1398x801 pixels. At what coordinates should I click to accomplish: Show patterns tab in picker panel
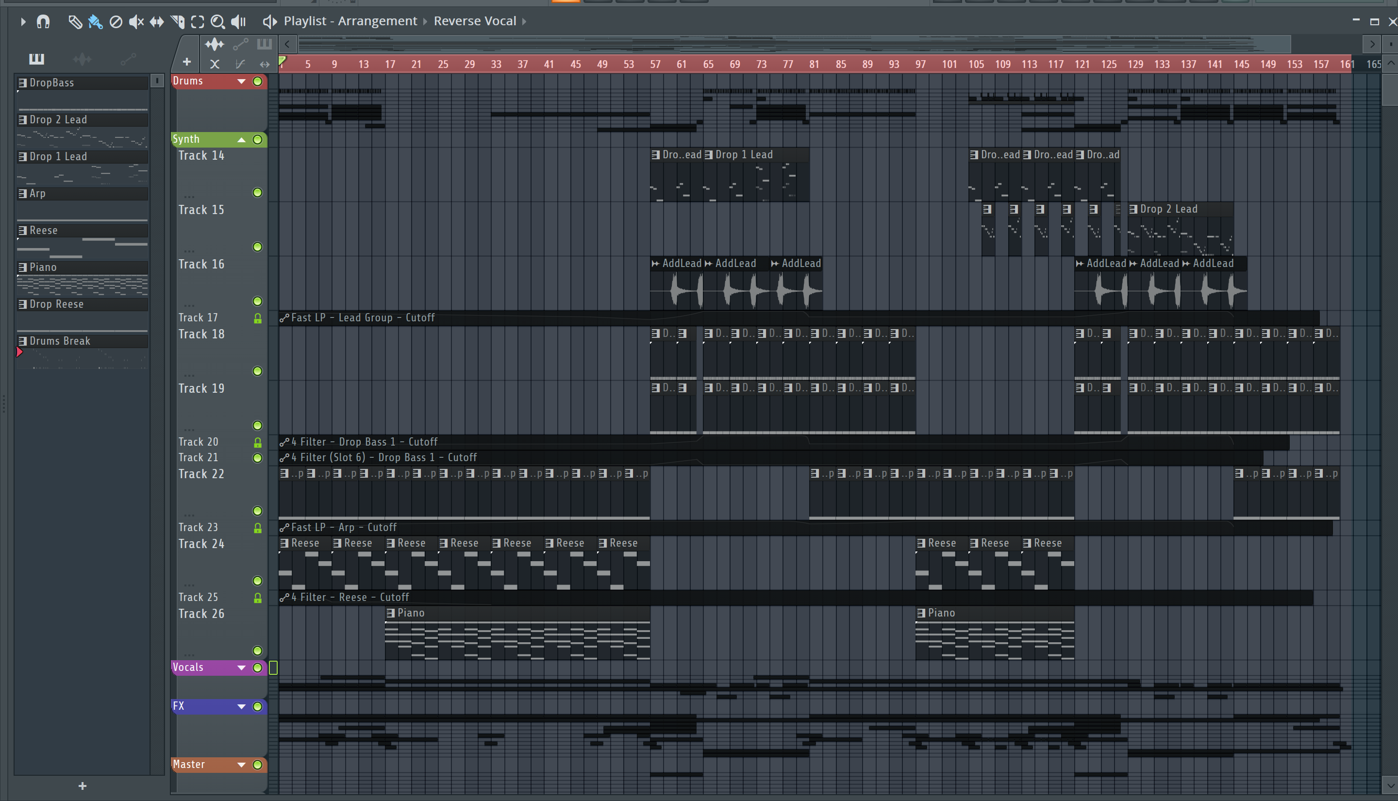tap(36, 58)
